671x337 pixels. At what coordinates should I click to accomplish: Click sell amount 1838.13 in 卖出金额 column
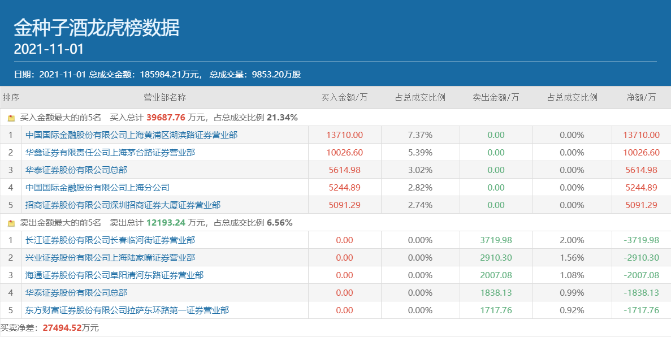pyautogui.click(x=496, y=293)
